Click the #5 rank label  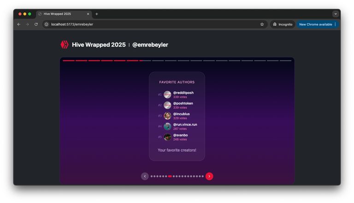(x=160, y=137)
